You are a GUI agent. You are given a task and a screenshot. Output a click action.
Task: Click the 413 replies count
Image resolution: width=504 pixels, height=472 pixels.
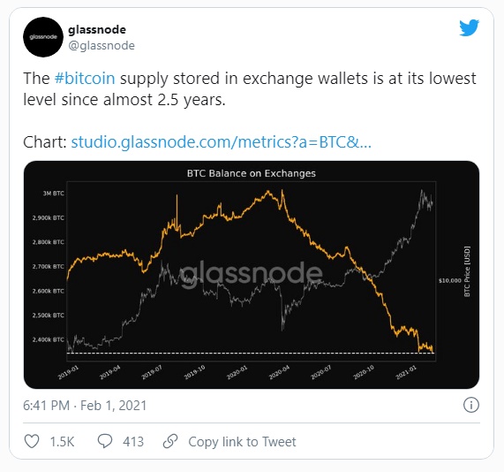tap(133, 442)
